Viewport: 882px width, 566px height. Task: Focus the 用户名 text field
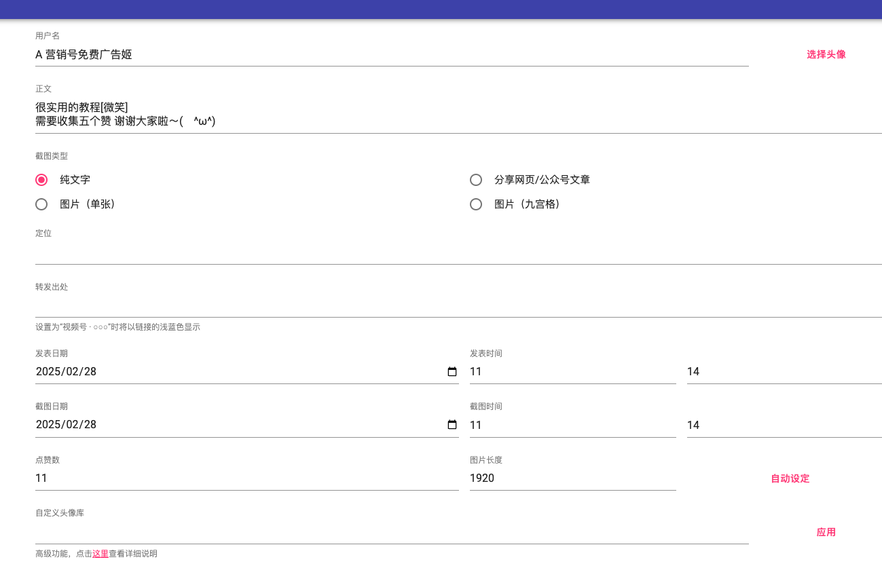pos(391,55)
